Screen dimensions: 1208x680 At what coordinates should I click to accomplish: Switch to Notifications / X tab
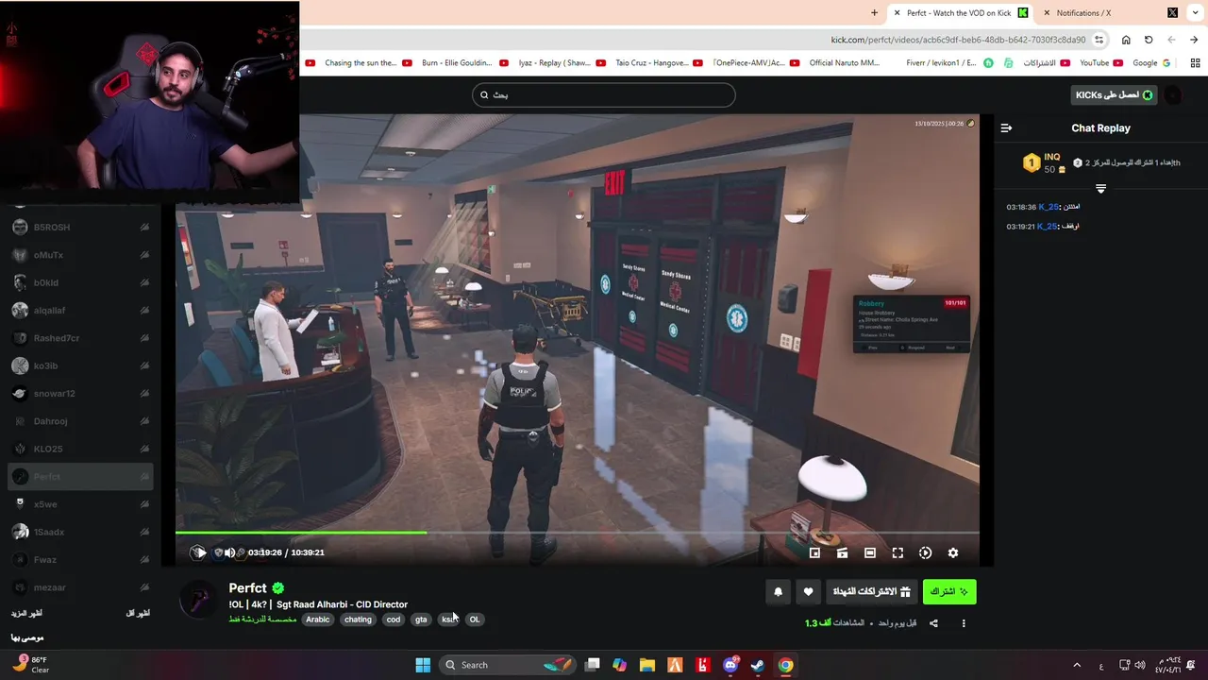1109,13
